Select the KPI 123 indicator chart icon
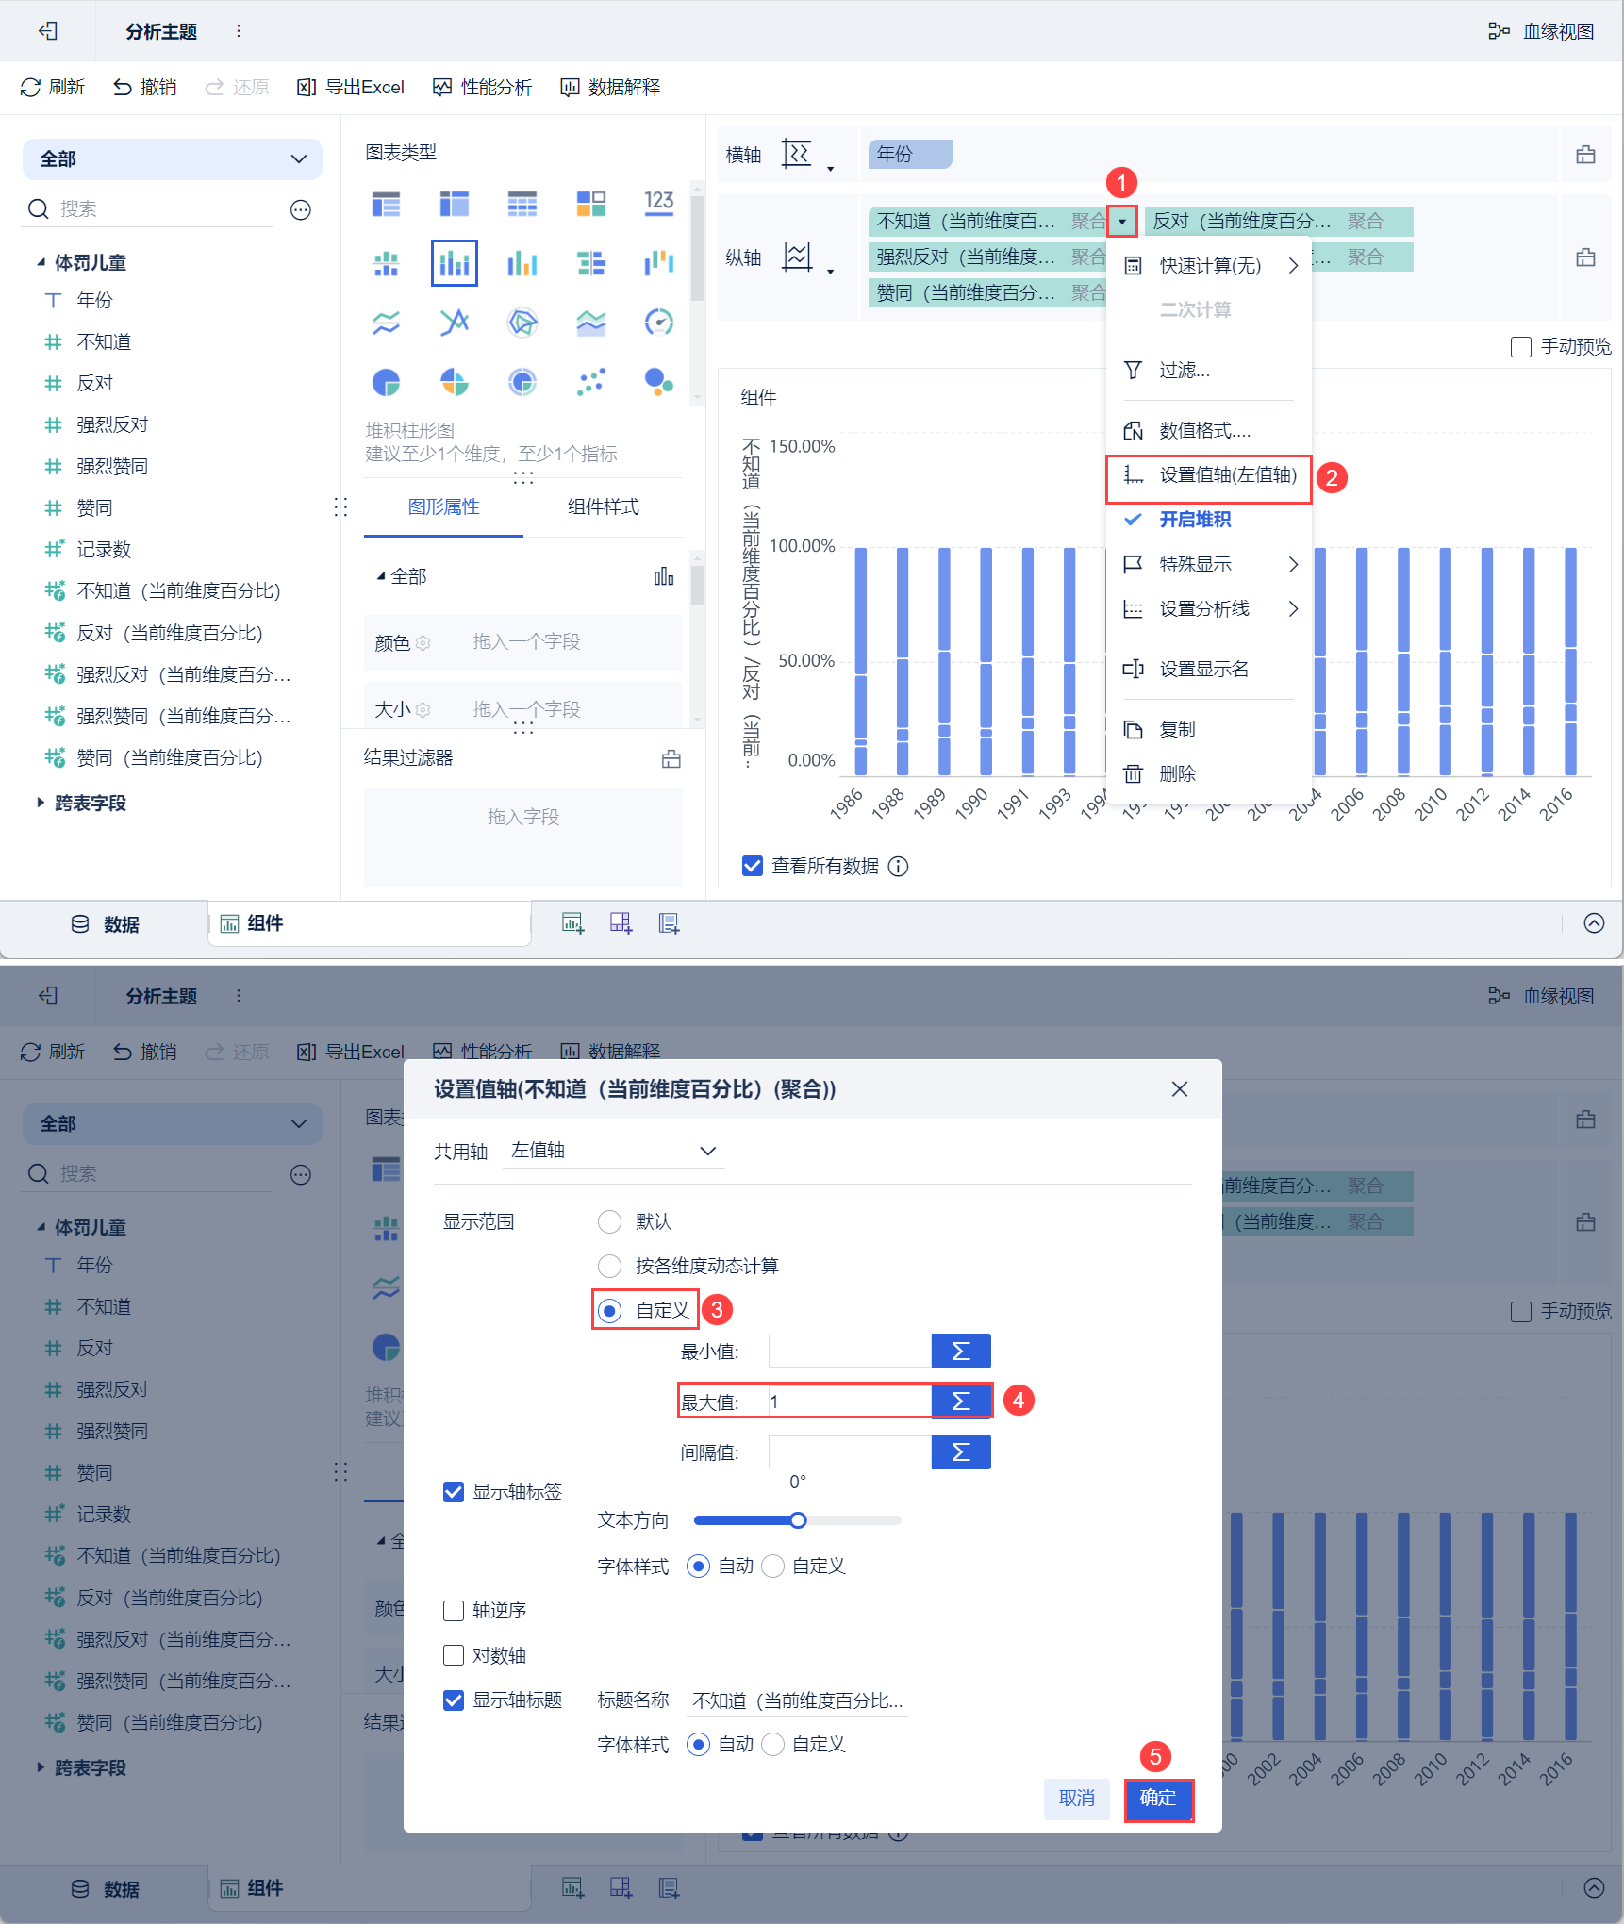Viewport: 1624px width, 1924px height. [658, 203]
